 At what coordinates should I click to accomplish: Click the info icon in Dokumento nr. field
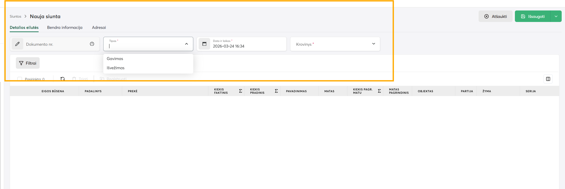(92, 44)
